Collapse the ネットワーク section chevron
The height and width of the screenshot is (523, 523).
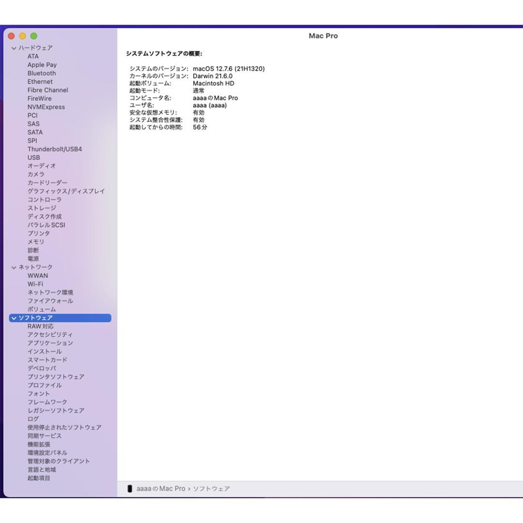point(14,267)
